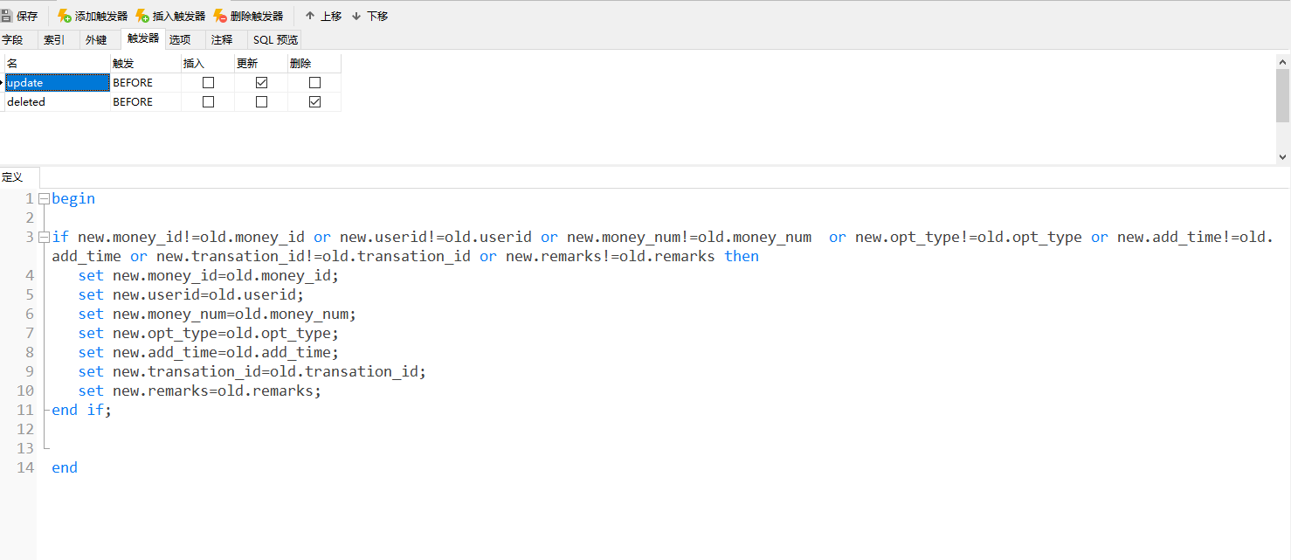Screen dimensions: 1291x560
Task: Click the Move Up arrow icon
Action: [310, 16]
